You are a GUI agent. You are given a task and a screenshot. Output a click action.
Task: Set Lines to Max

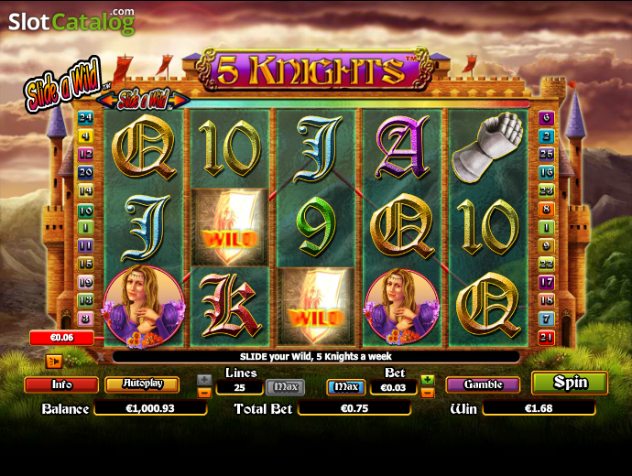point(286,387)
